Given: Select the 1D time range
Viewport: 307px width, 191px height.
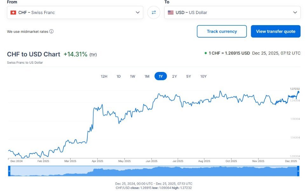Looking at the screenshot, I should [x=119, y=76].
